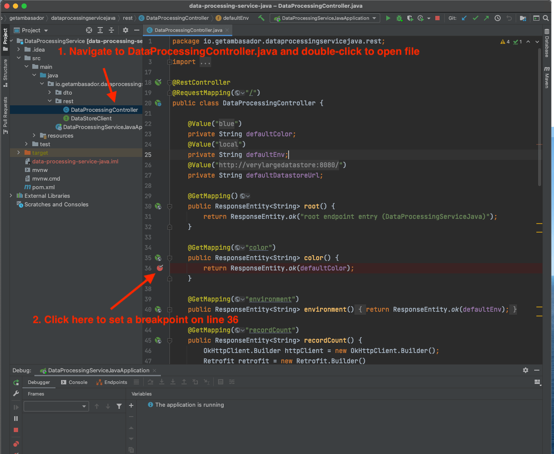Expand the dto package

49,92
